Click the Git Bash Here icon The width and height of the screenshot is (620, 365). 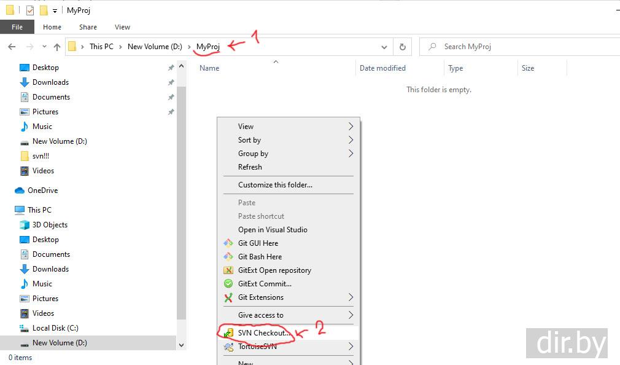pos(228,257)
